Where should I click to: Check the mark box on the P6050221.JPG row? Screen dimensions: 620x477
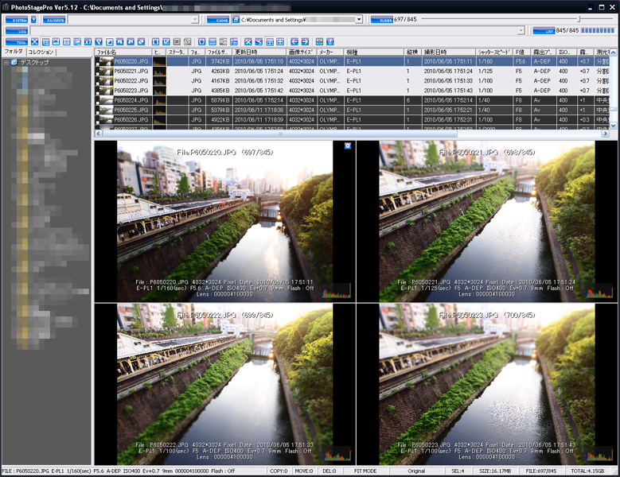point(97,73)
